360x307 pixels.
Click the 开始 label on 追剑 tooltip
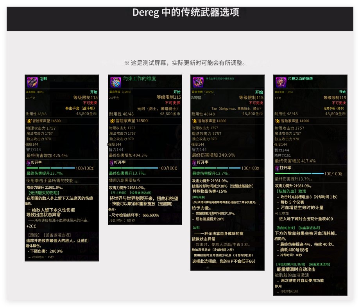point(93,91)
